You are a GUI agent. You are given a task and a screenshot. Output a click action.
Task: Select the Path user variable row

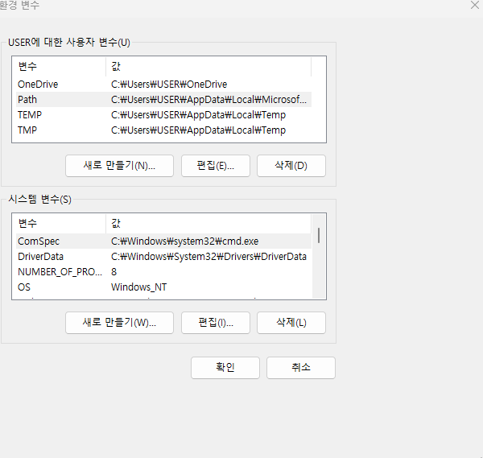click(163, 100)
